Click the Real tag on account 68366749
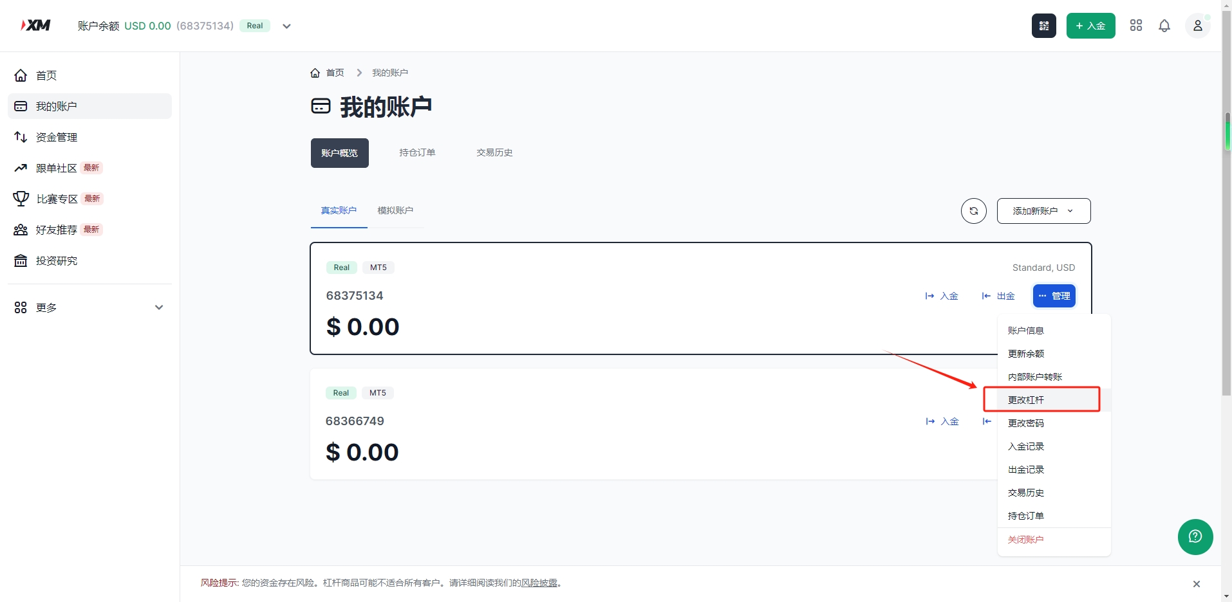The width and height of the screenshot is (1232, 602). click(x=341, y=393)
